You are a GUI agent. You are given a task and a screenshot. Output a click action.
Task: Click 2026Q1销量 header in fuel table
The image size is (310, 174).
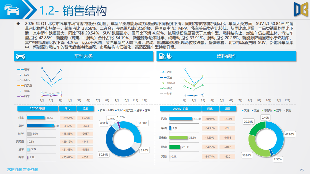click(x=180, y=109)
